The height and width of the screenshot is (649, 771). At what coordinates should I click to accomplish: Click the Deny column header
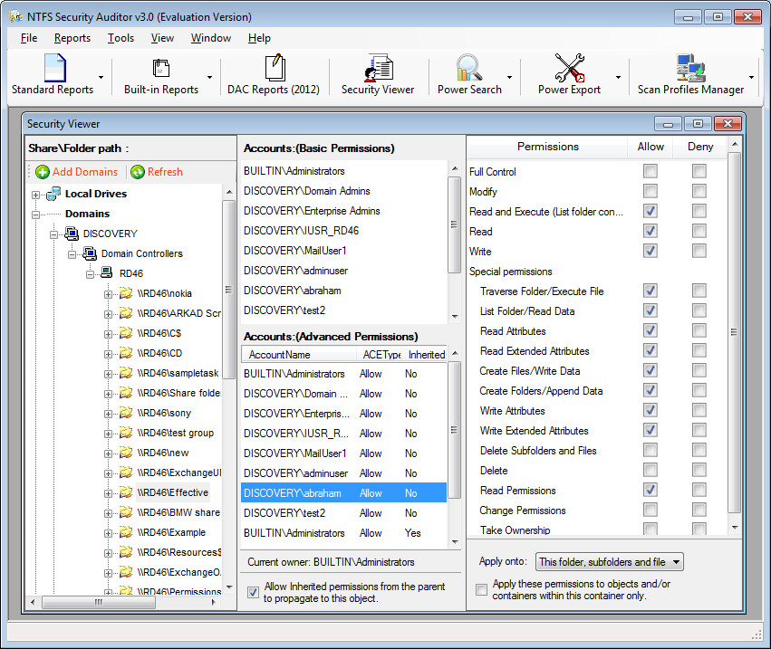click(x=700, y=147)
